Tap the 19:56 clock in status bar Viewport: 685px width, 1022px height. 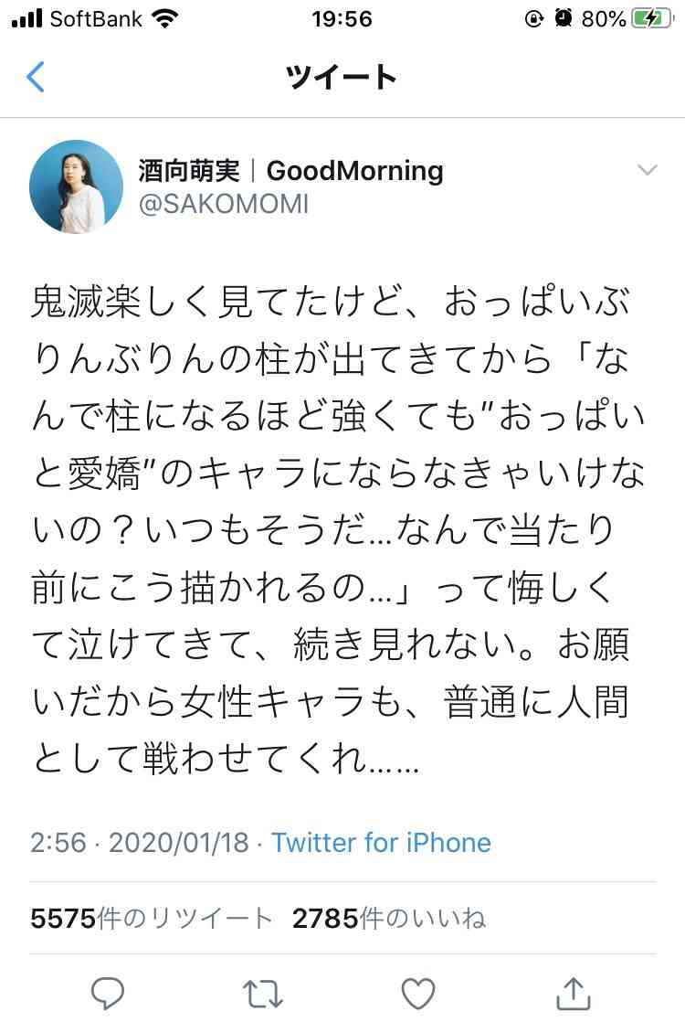pyautogui.click(x=342, y=19)
